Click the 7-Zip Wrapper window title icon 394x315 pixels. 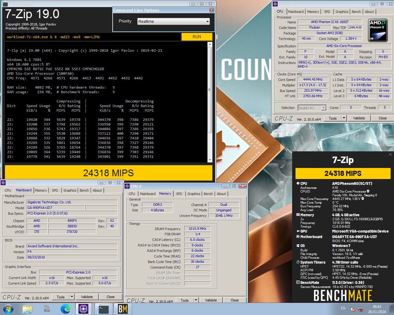5,4
